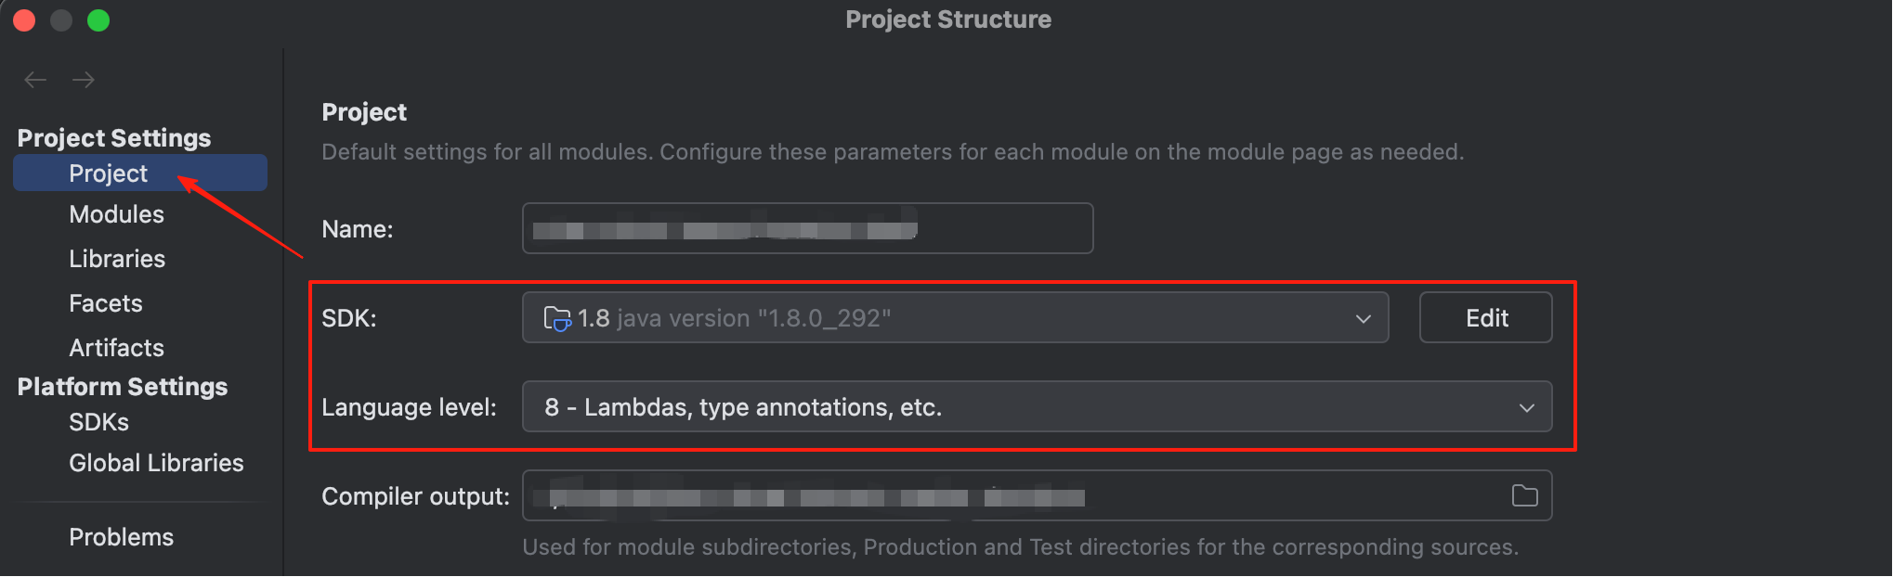Click the folder browse icon for compiler output
The image size is (1893, 577).
click(1524, 495)
